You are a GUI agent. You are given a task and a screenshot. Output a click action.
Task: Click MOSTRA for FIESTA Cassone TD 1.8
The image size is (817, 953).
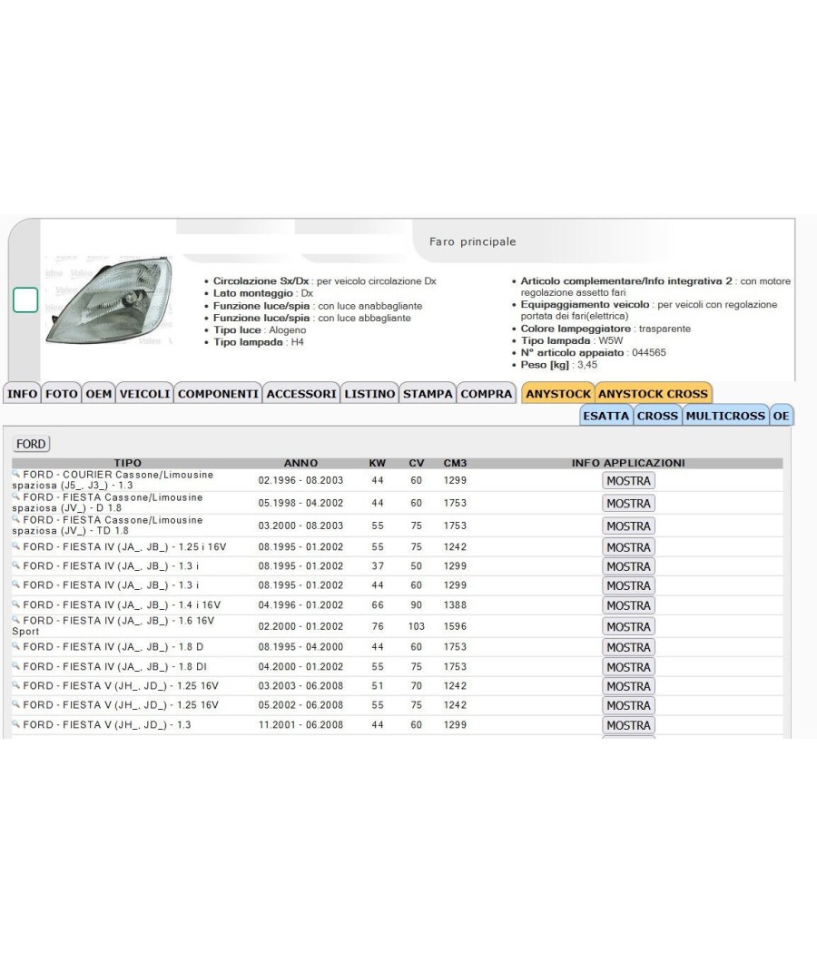point(628,526)
